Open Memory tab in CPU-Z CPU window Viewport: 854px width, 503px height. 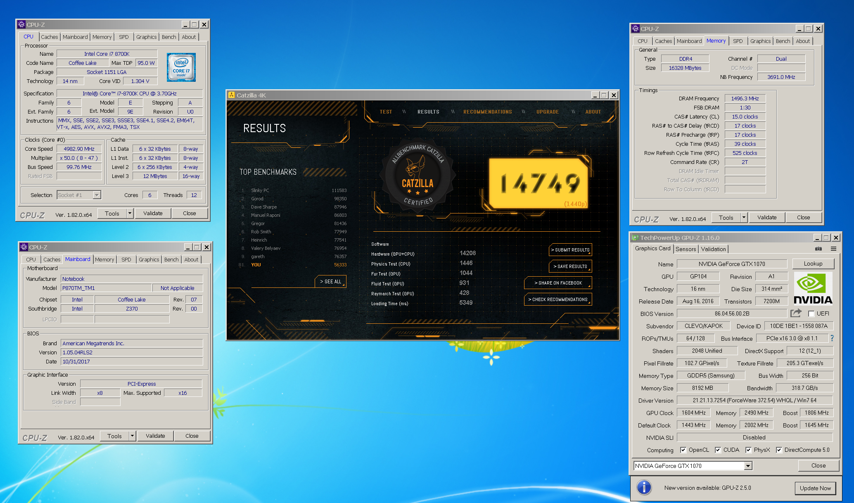coord(102,37)
